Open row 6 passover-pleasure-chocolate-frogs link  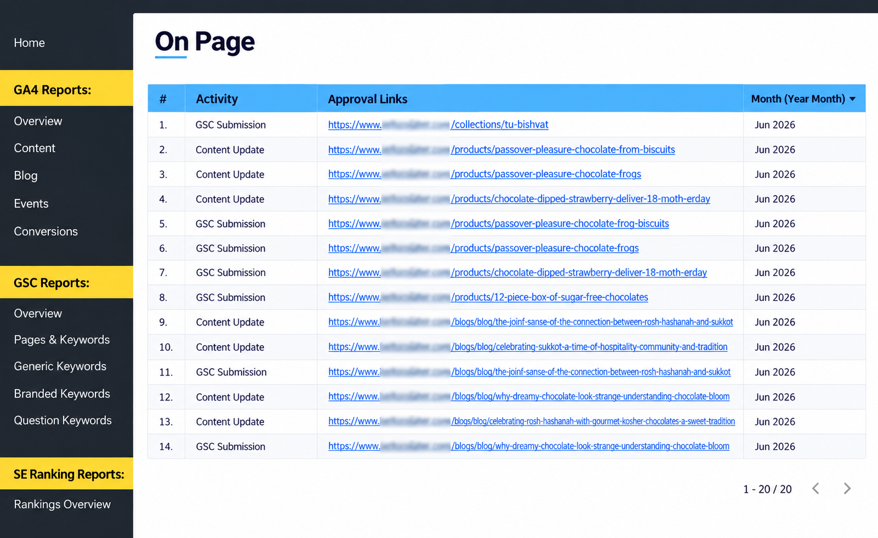tap(483, 248)
